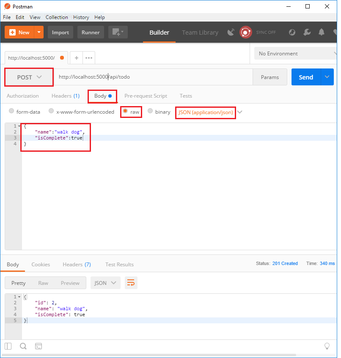Select the form-data radio button

11,111
